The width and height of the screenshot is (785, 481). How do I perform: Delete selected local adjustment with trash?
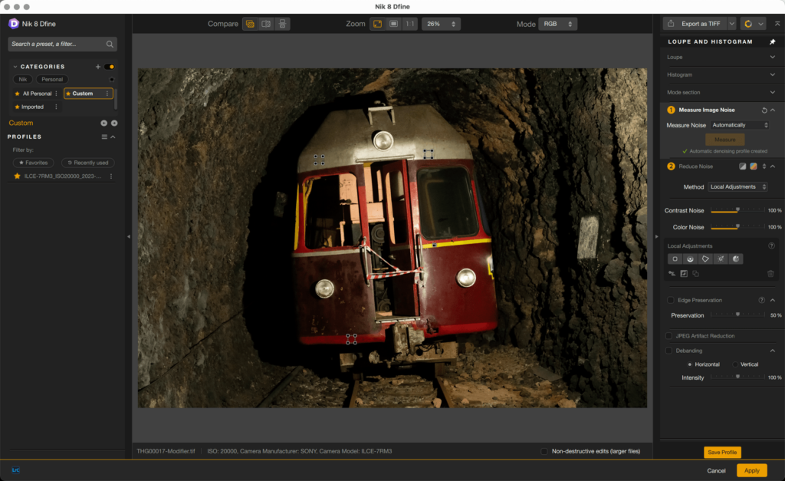click(x=770, y=274)
